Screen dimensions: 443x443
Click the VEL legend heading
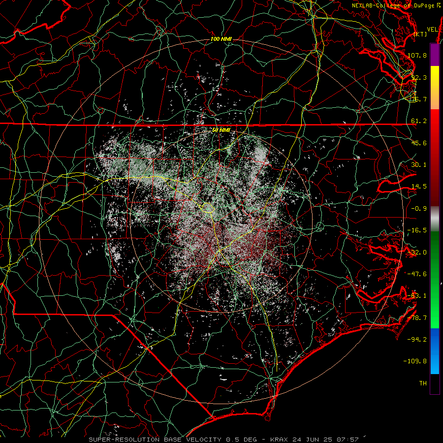click(x=433, y=29)
